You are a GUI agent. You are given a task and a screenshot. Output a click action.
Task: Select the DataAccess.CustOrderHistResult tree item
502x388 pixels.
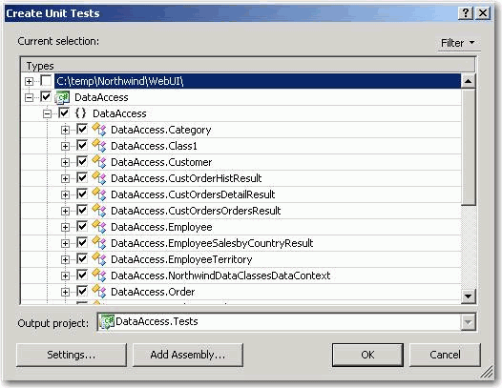pos(186,178)
